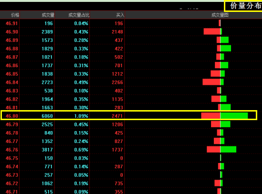
Task: Select the price cell 46.75
Action: (12, 158)
